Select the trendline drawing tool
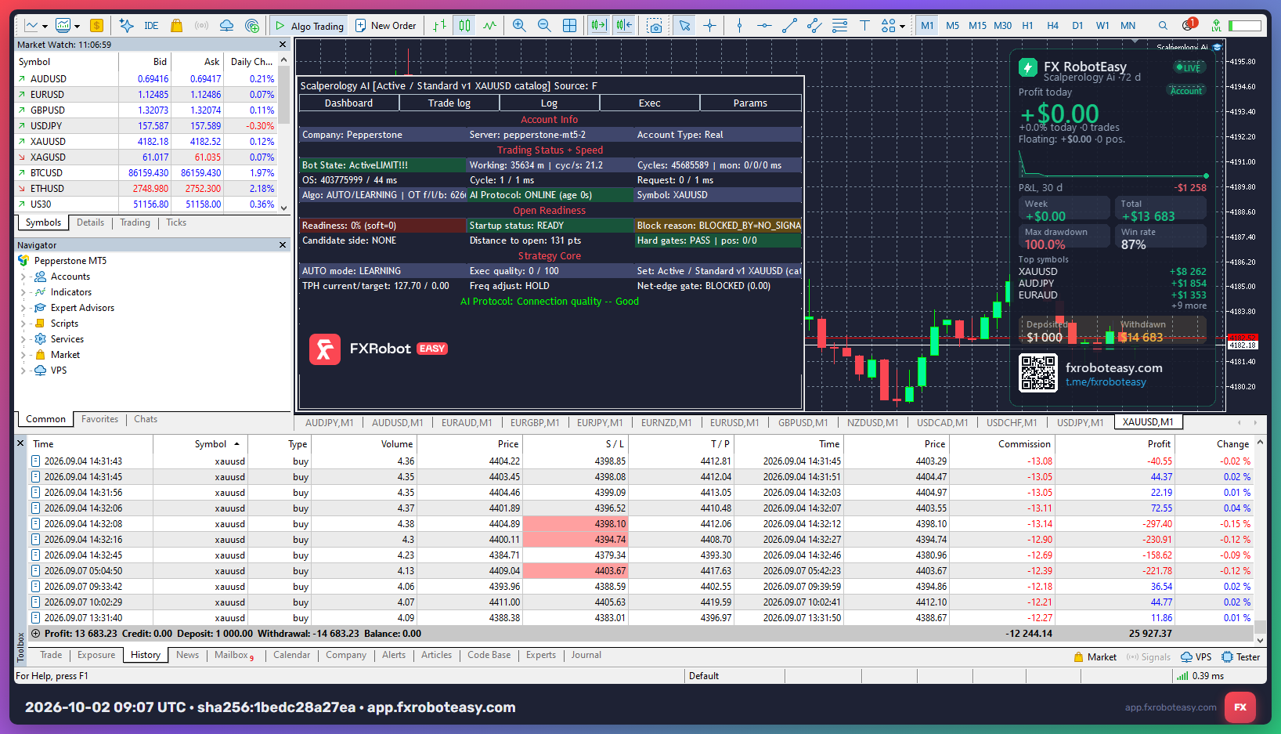The image size is (1281, 734). point(789,26)
